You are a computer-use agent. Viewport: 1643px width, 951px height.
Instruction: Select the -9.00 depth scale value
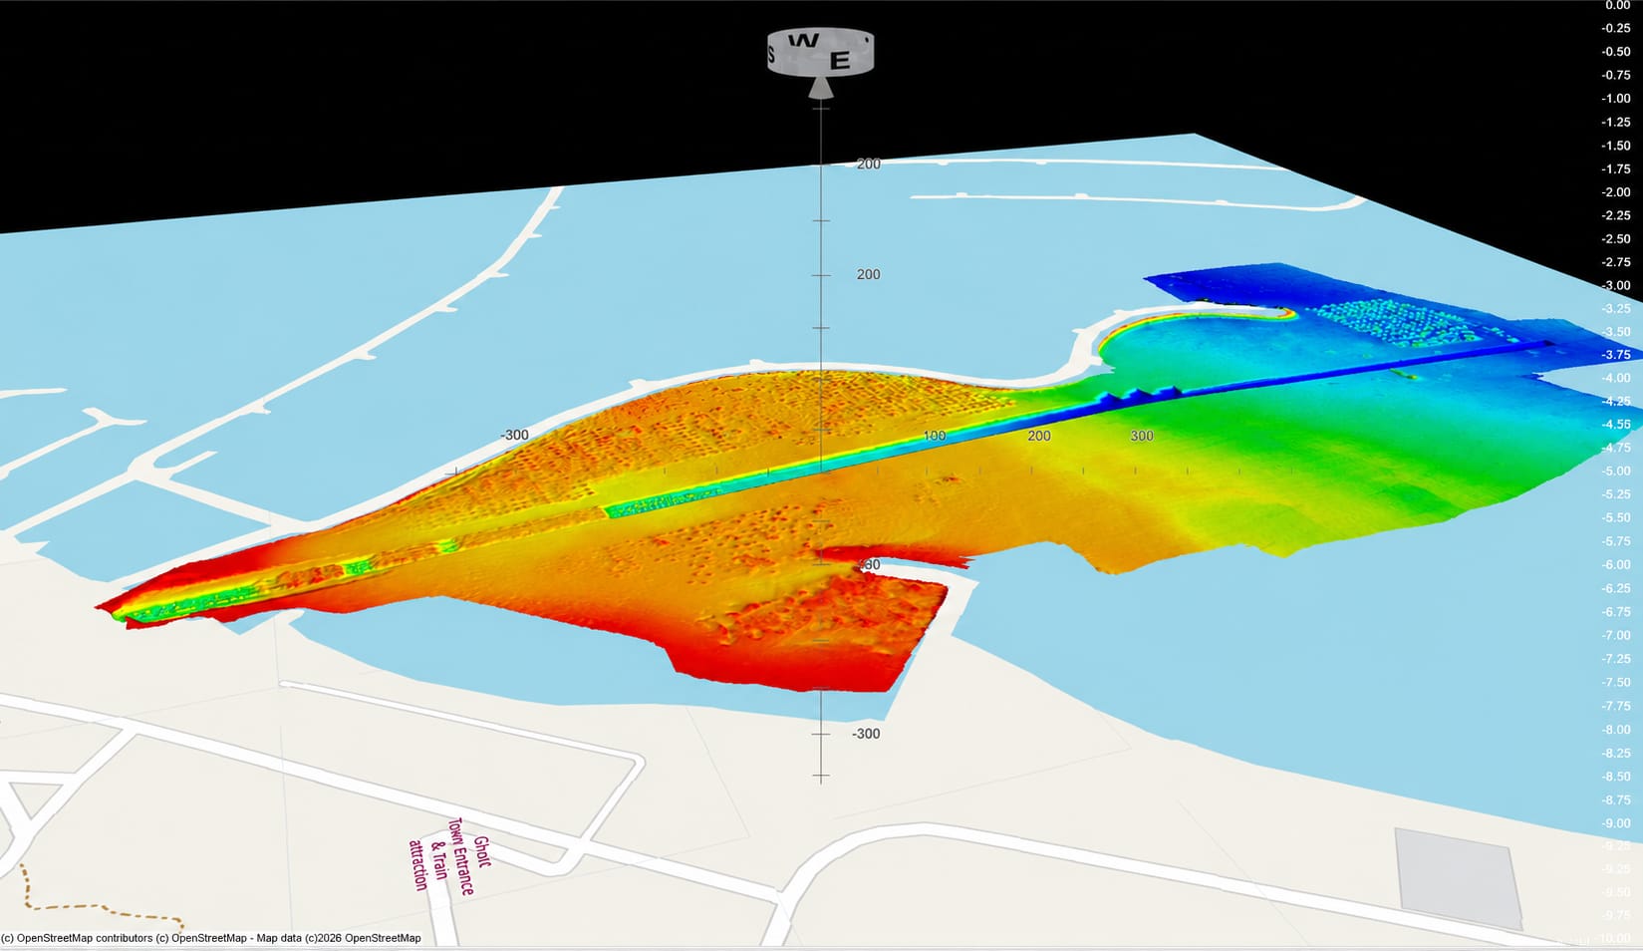pyautogui.click(x=1615, y=823)
